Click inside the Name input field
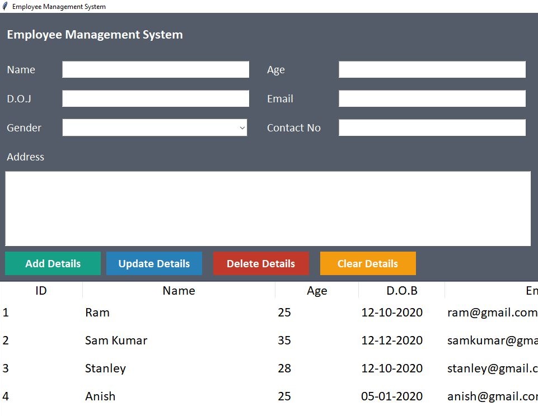The height and width of the screenshot is (416, 538). pyautogui.click(x=155, y=69)
